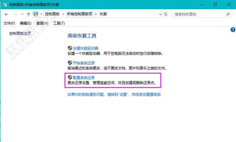
Task: Open the 文件(F) menu
Action: (9, 23)
